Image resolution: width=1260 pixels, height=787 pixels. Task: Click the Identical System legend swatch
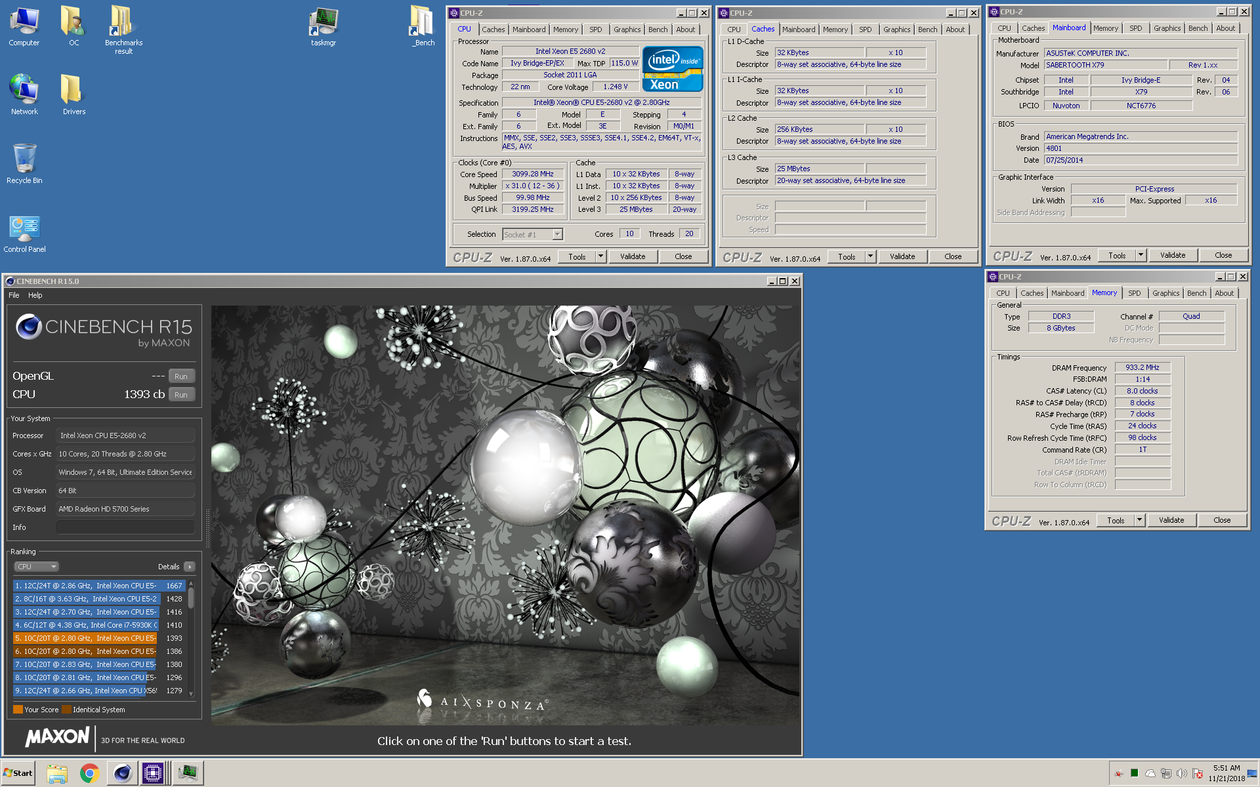click(x=66, y=710)
